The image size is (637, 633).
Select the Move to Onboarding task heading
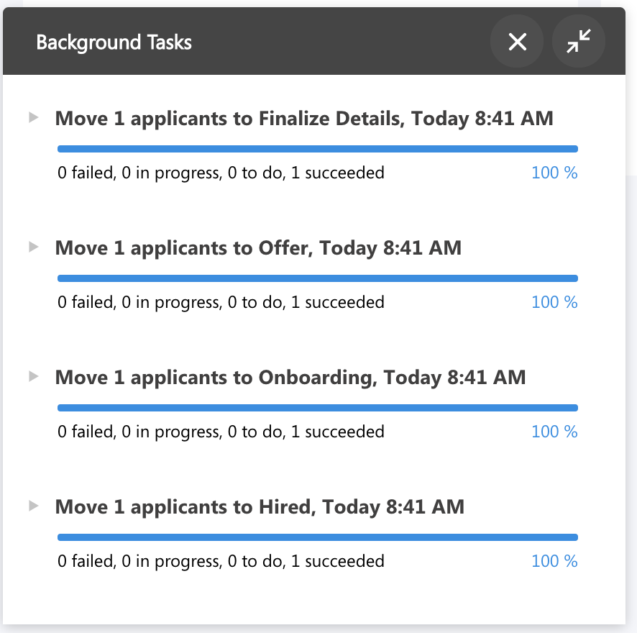290,378
